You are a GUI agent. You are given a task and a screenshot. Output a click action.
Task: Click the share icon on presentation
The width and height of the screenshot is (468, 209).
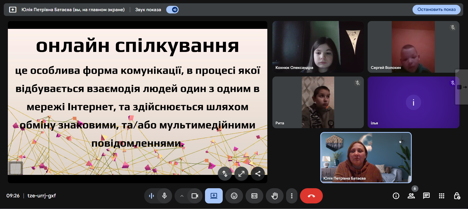coord(258,174)
